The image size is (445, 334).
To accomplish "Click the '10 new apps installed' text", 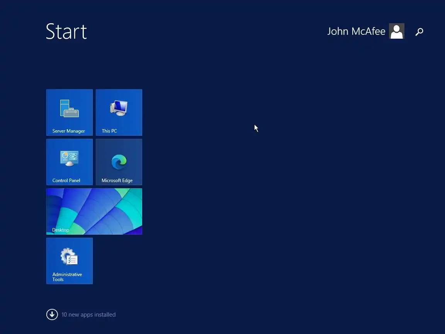I will pyautogui.click(x=88, y=315).
